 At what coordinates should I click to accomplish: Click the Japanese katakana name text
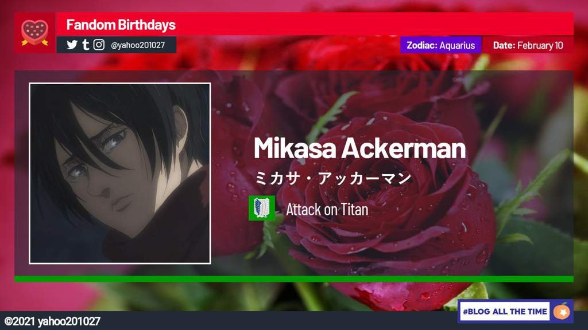tap(333, 178)
